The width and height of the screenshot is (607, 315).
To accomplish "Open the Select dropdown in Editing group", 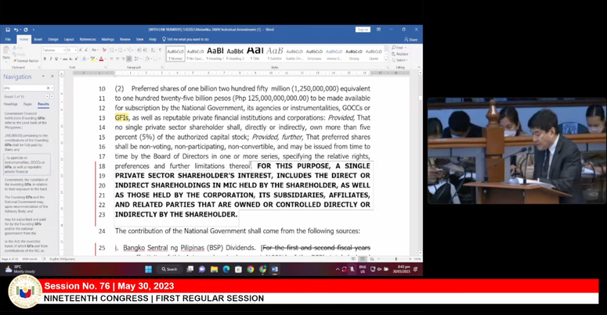I will tap(401, 60).
